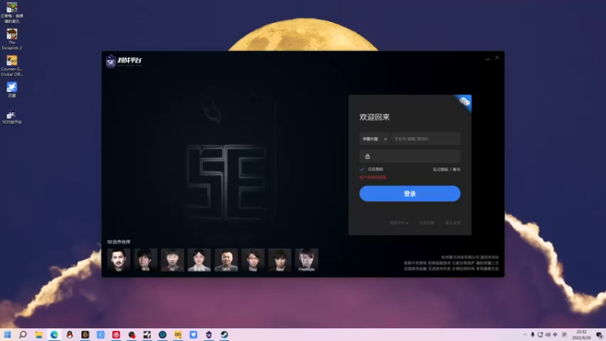Toggle the 记住密码 remember password checkbox
Screen dimensions: 606x341
(x=363, y=169)
